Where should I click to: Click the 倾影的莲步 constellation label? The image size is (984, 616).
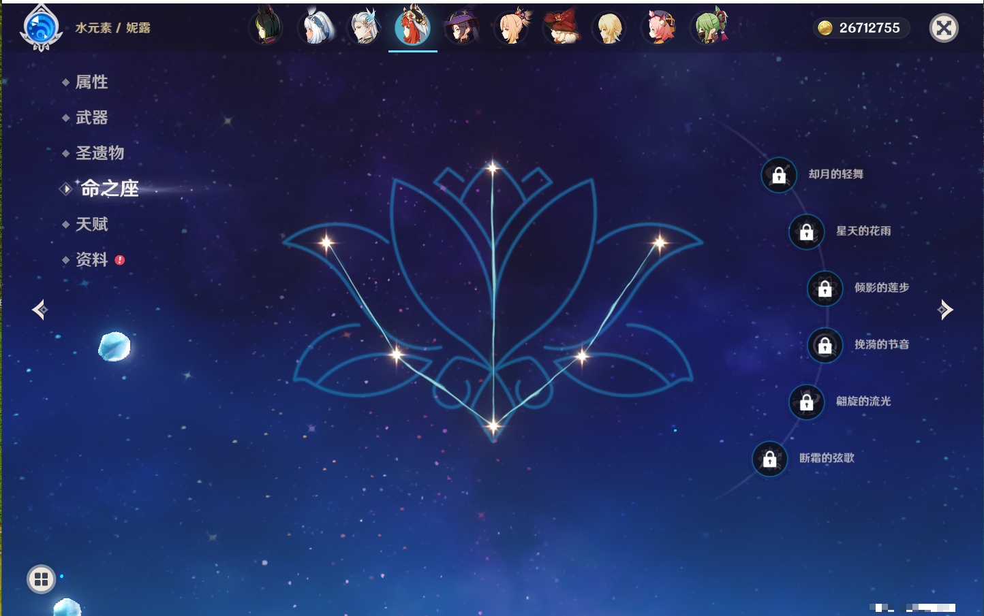click(x=882, y=287)
